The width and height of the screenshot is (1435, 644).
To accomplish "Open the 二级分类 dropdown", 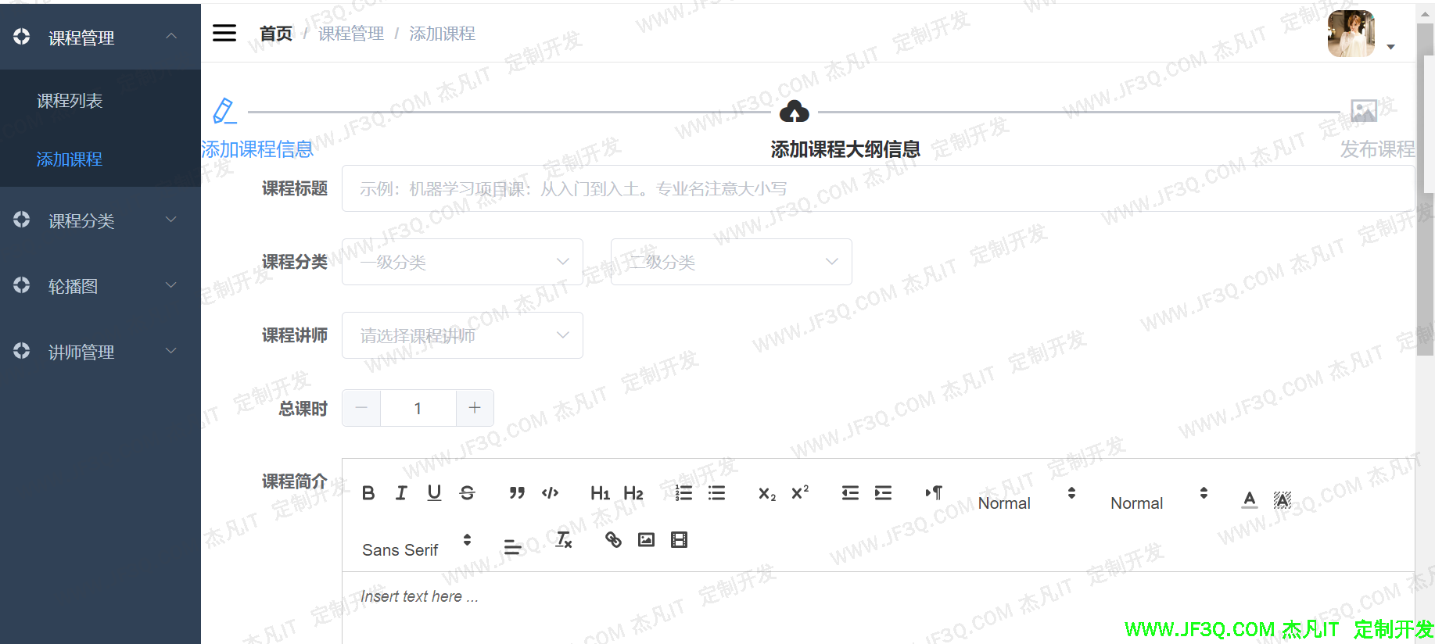I will pos(731,262).
